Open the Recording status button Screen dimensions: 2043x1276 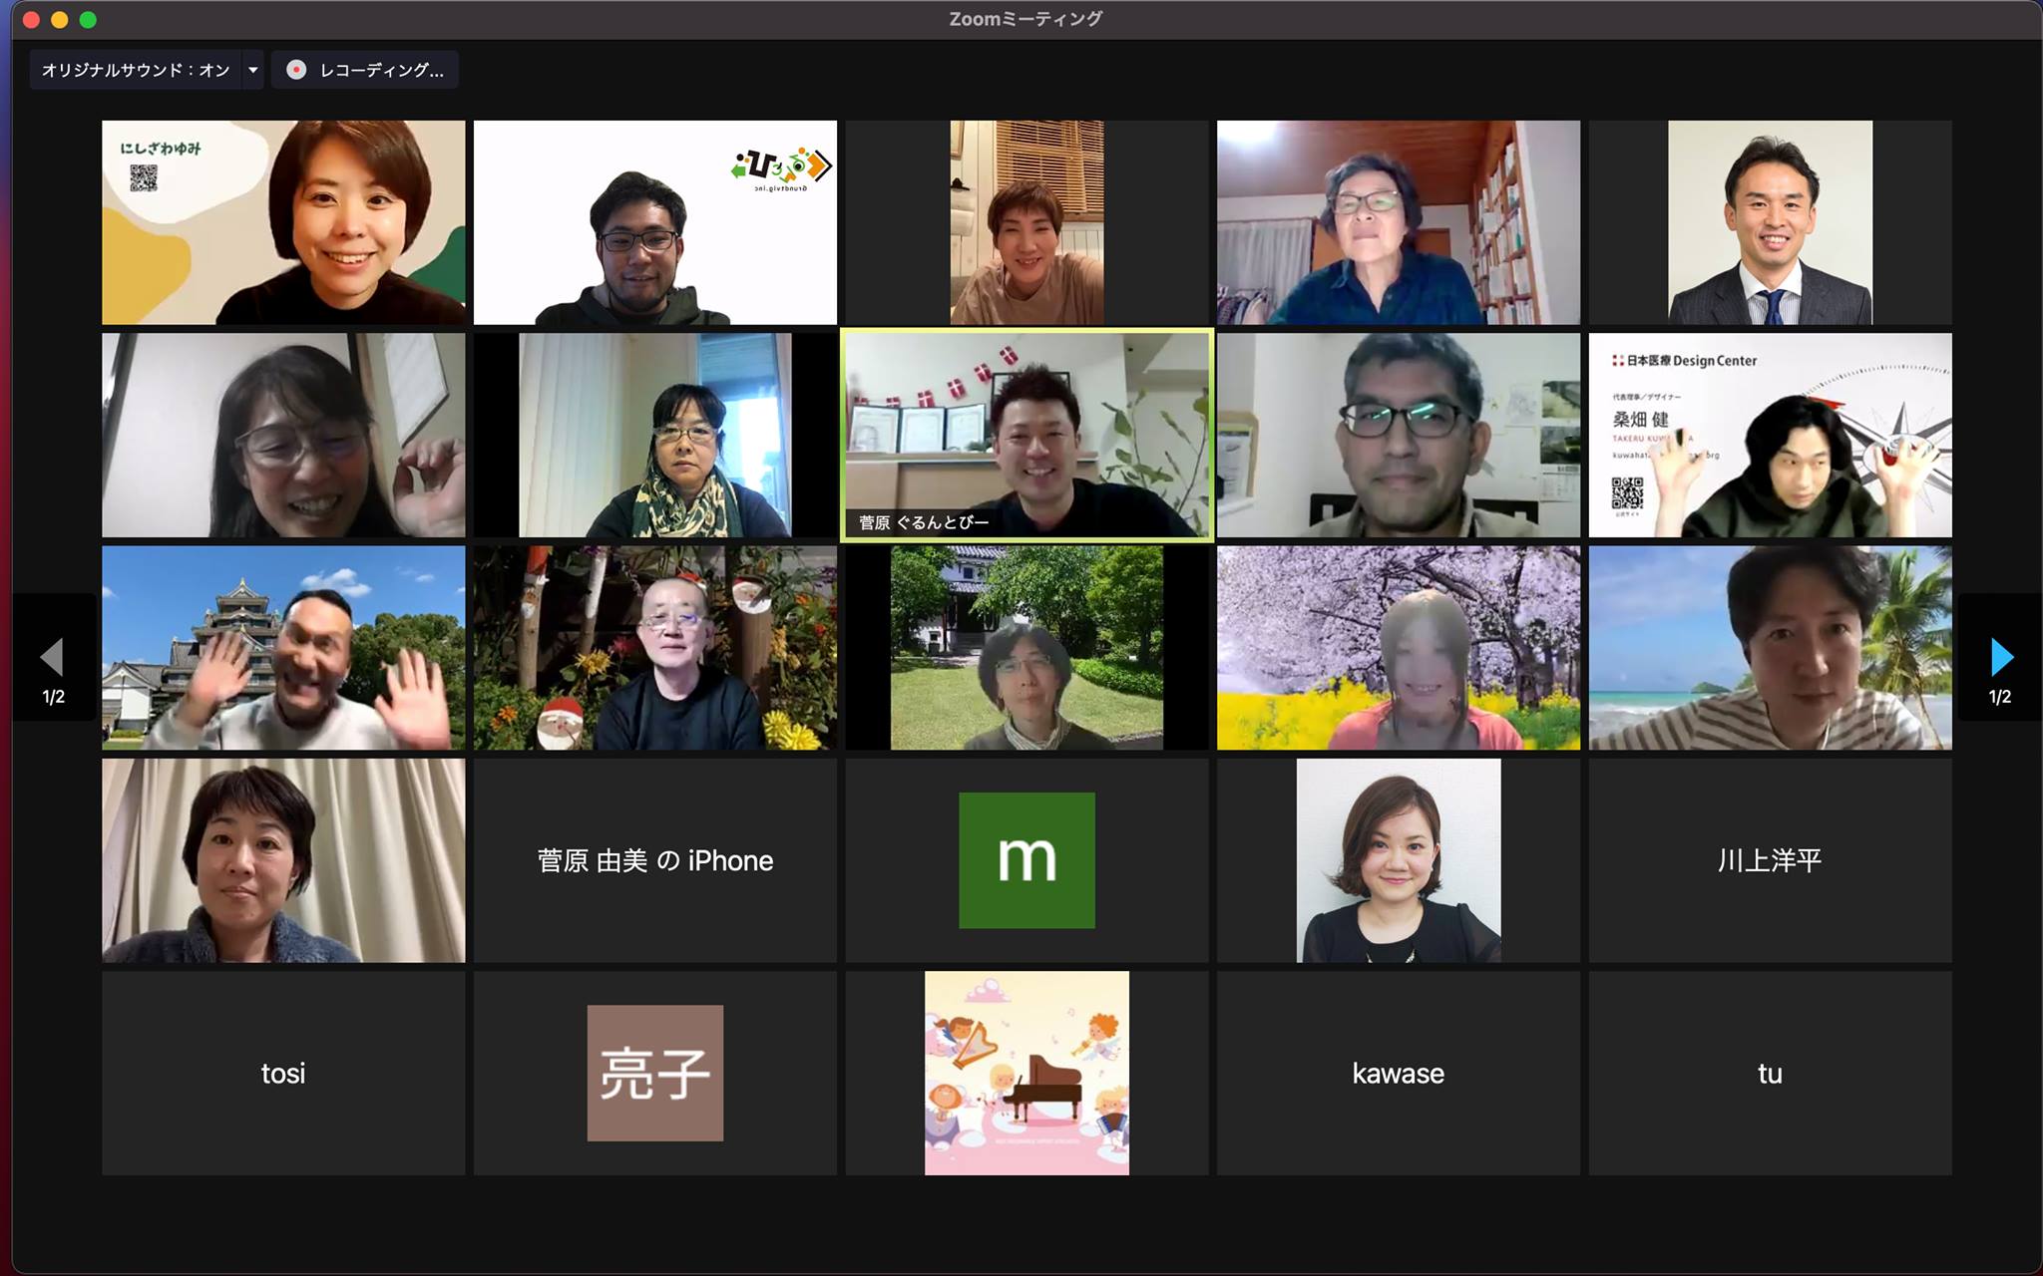click(x=380, y=70)
